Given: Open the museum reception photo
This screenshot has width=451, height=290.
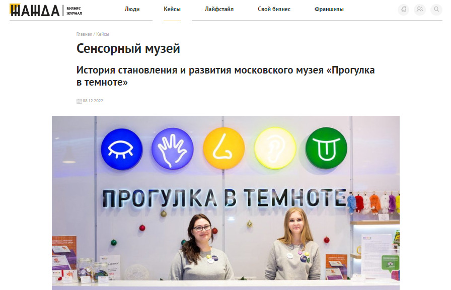Looking at the screenshot, I should click(225, 203).
